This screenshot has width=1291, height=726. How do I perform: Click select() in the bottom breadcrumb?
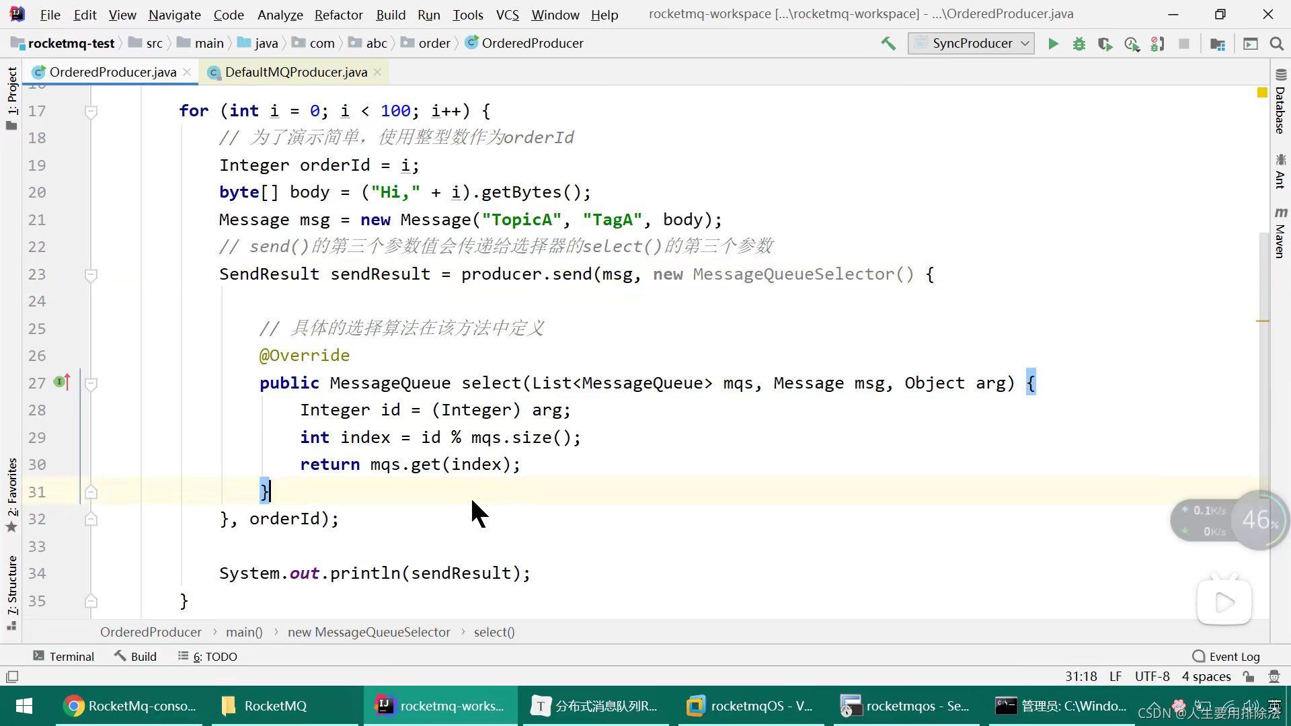click(494, 632)
